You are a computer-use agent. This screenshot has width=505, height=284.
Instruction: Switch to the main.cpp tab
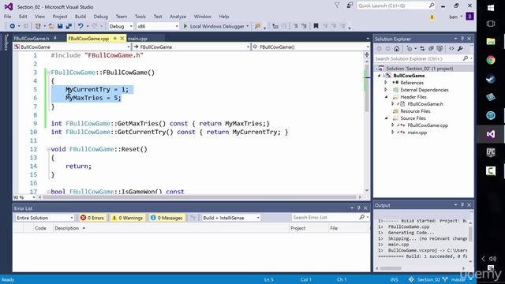[137, 39]
